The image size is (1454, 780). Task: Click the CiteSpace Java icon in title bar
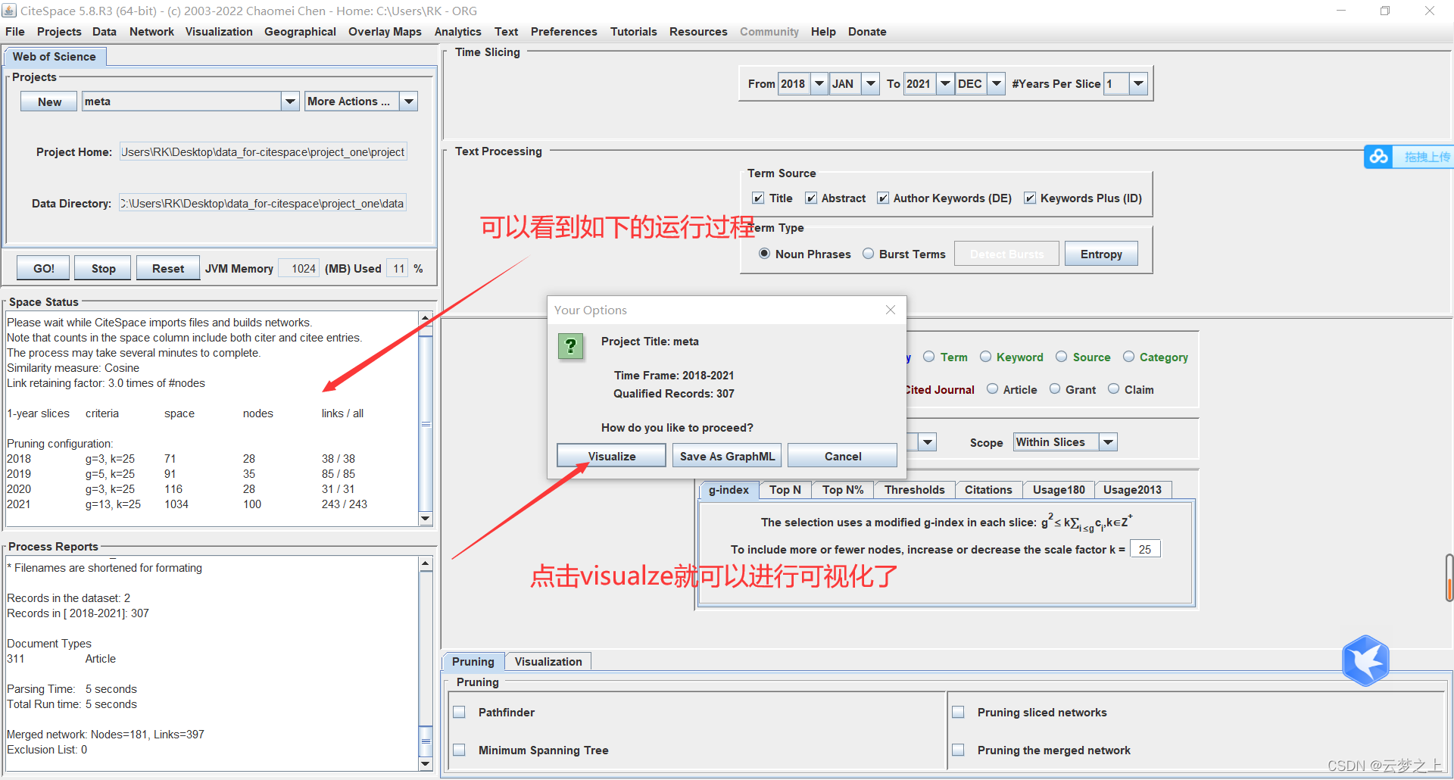point(9,10)
